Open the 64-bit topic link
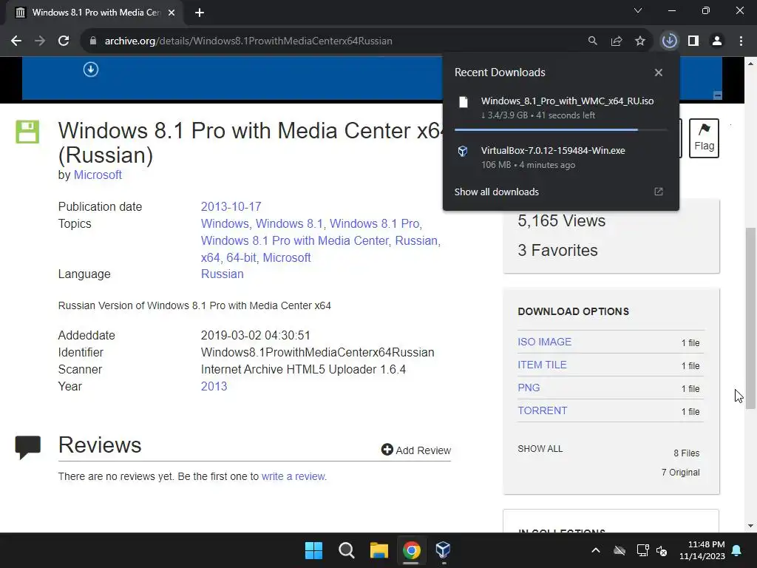 tap(241, 257)
